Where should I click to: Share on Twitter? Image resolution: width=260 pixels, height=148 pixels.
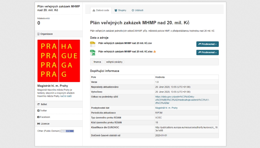point(42,110)
